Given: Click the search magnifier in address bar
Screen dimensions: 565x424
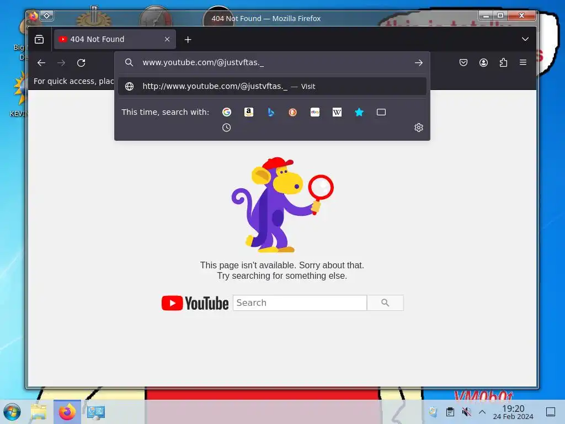Looking at the screenshot, I should [129, 62].
